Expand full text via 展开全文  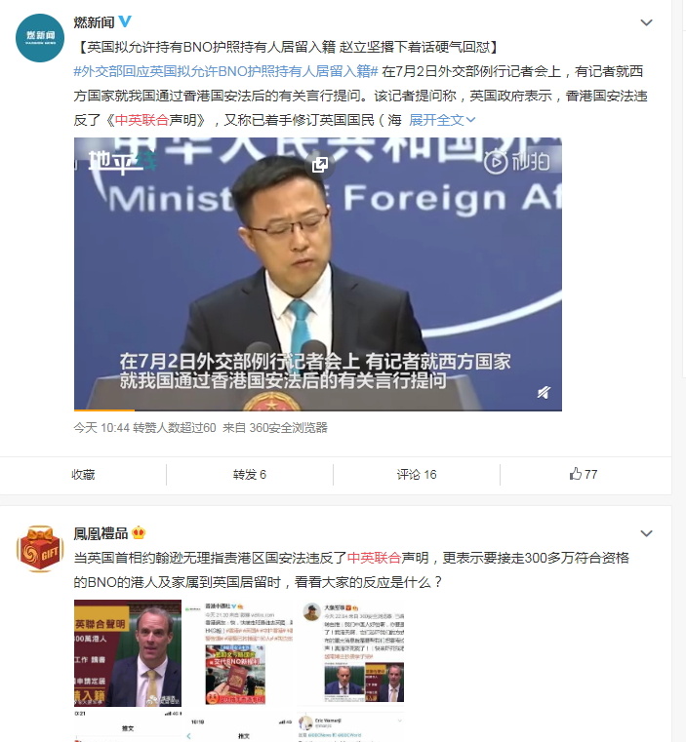pyautogui.click(x=441, y=120)
